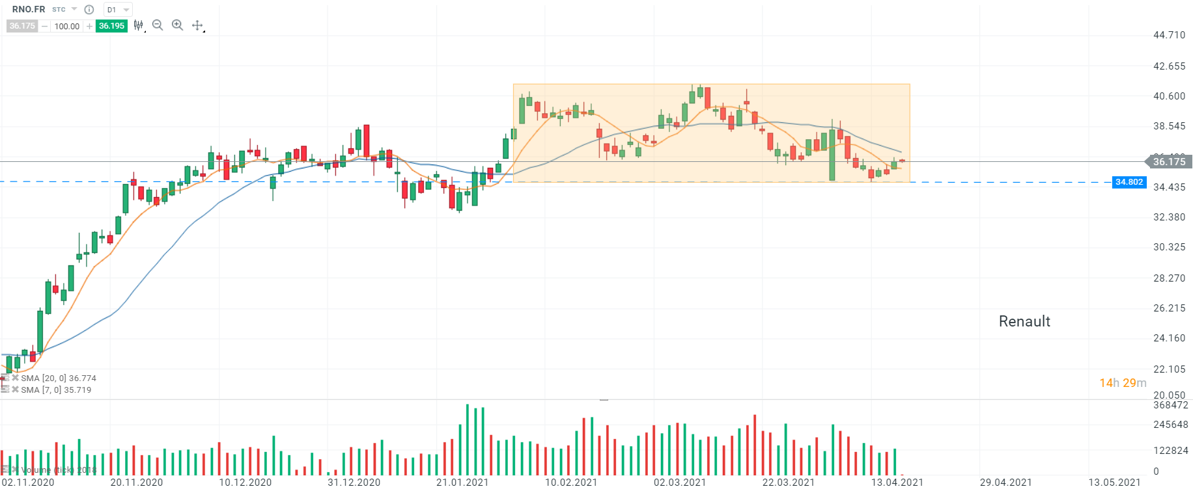Click the buy price 36.195 button
Screen dimensions: 1193x491
(x=111, y=26)
